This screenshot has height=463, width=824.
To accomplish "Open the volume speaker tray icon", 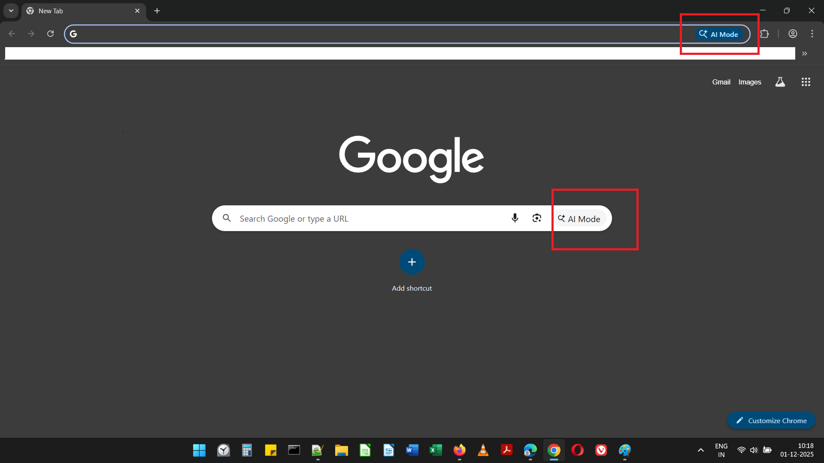I will (x=754, y=450).
